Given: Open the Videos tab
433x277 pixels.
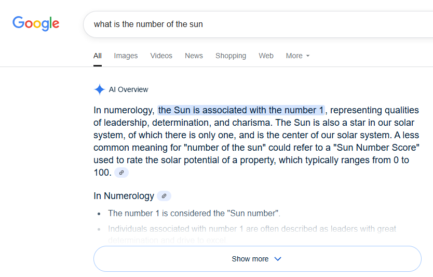Looking at the screenshot, I should tap(161, 56).
